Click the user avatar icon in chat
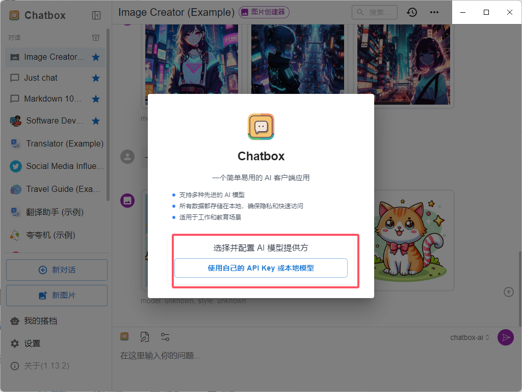 127,157
